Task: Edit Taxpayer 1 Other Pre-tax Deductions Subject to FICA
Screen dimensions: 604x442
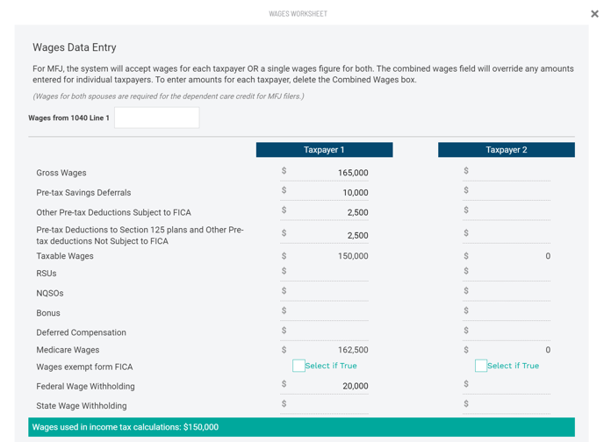Action: click(324, 211)
